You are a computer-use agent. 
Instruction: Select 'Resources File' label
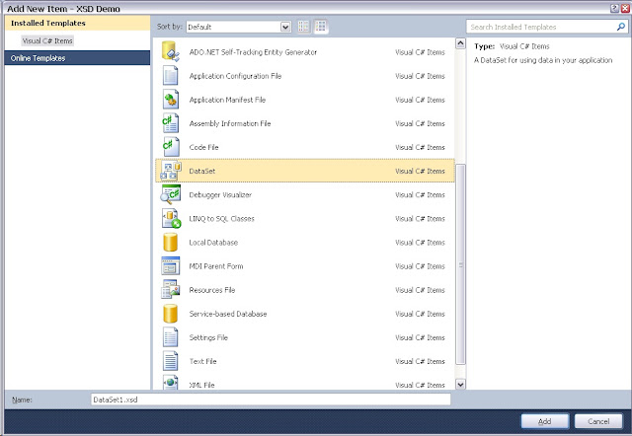pyautogui.click(x=212, y=290)
